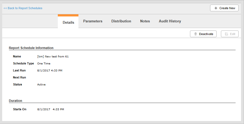Deactivate this report schedule
The image size is (244, 124).
point(203,34)
